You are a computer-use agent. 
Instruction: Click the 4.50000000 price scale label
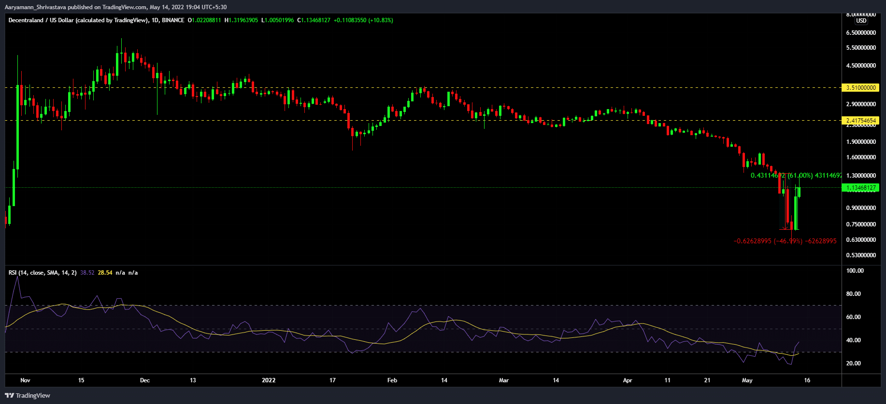tap(861, 66)
